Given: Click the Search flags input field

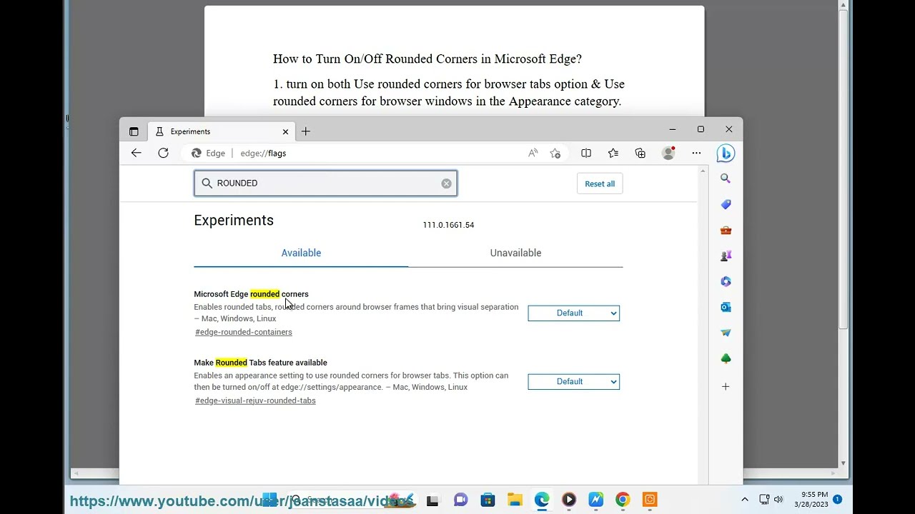Looking at the screenshot, I should point(325,183).
